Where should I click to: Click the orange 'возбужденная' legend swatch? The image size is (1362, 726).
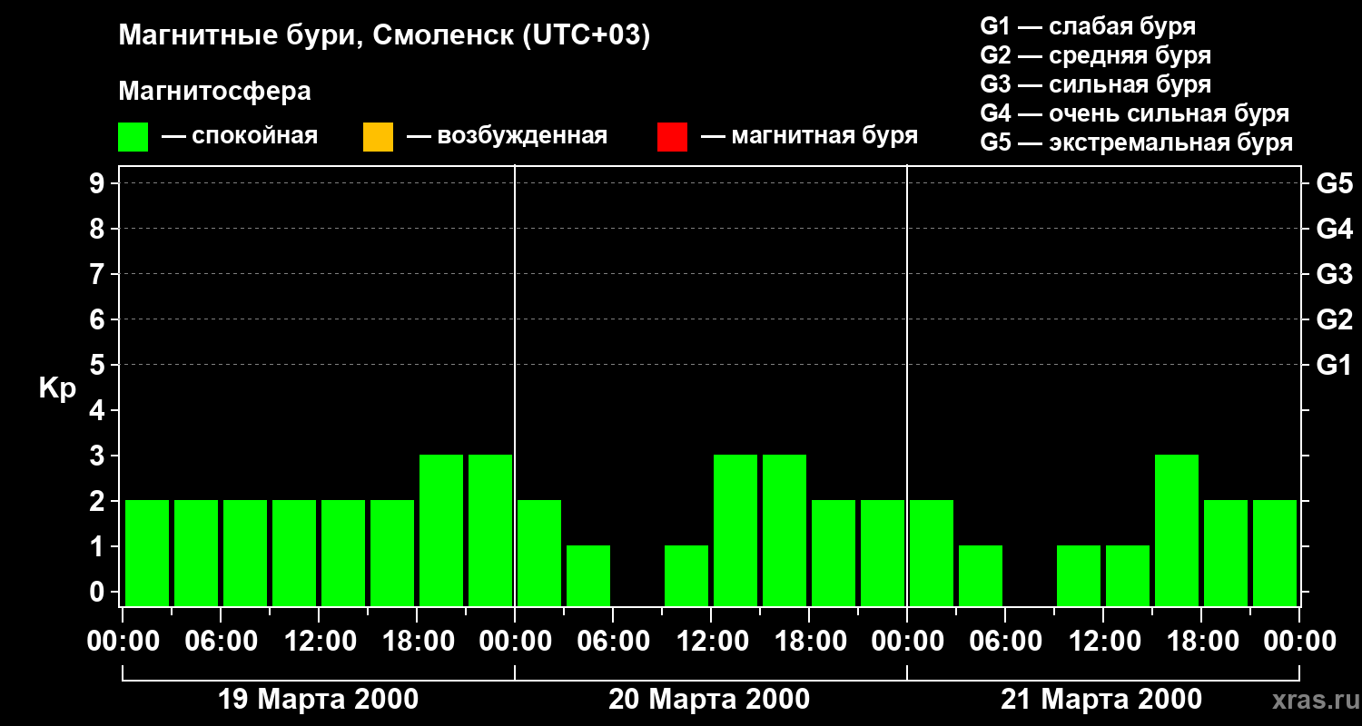pos(378,137)
